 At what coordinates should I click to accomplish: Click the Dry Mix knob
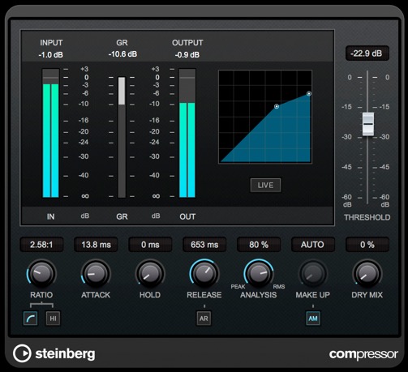pos(367,274)
